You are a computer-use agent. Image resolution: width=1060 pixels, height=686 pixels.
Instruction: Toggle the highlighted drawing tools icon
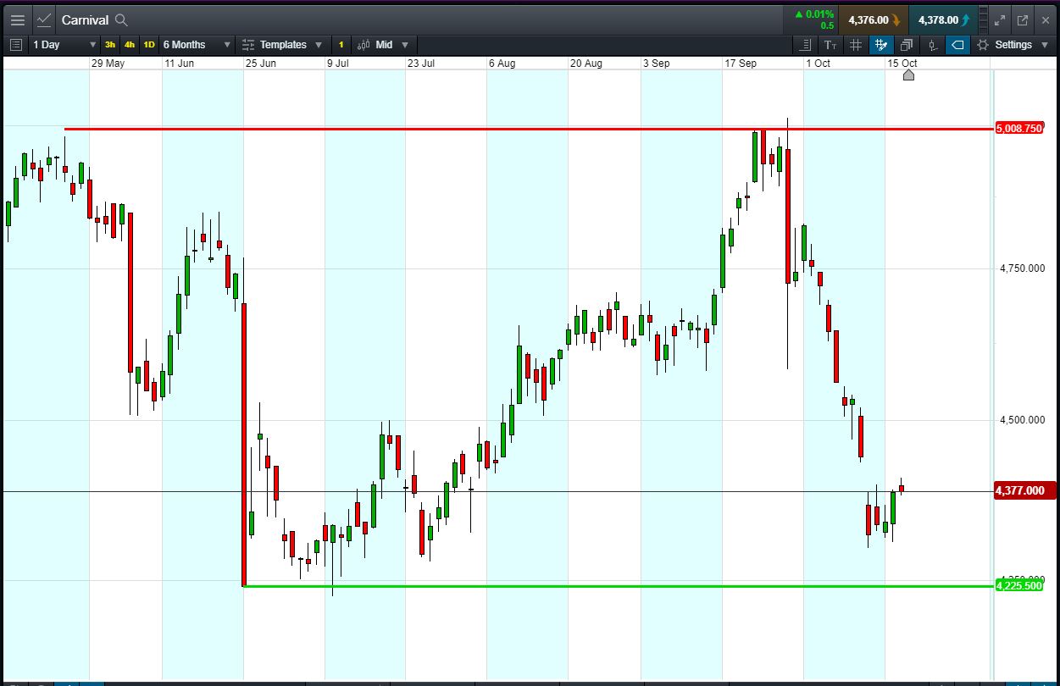tap(881, 45)
